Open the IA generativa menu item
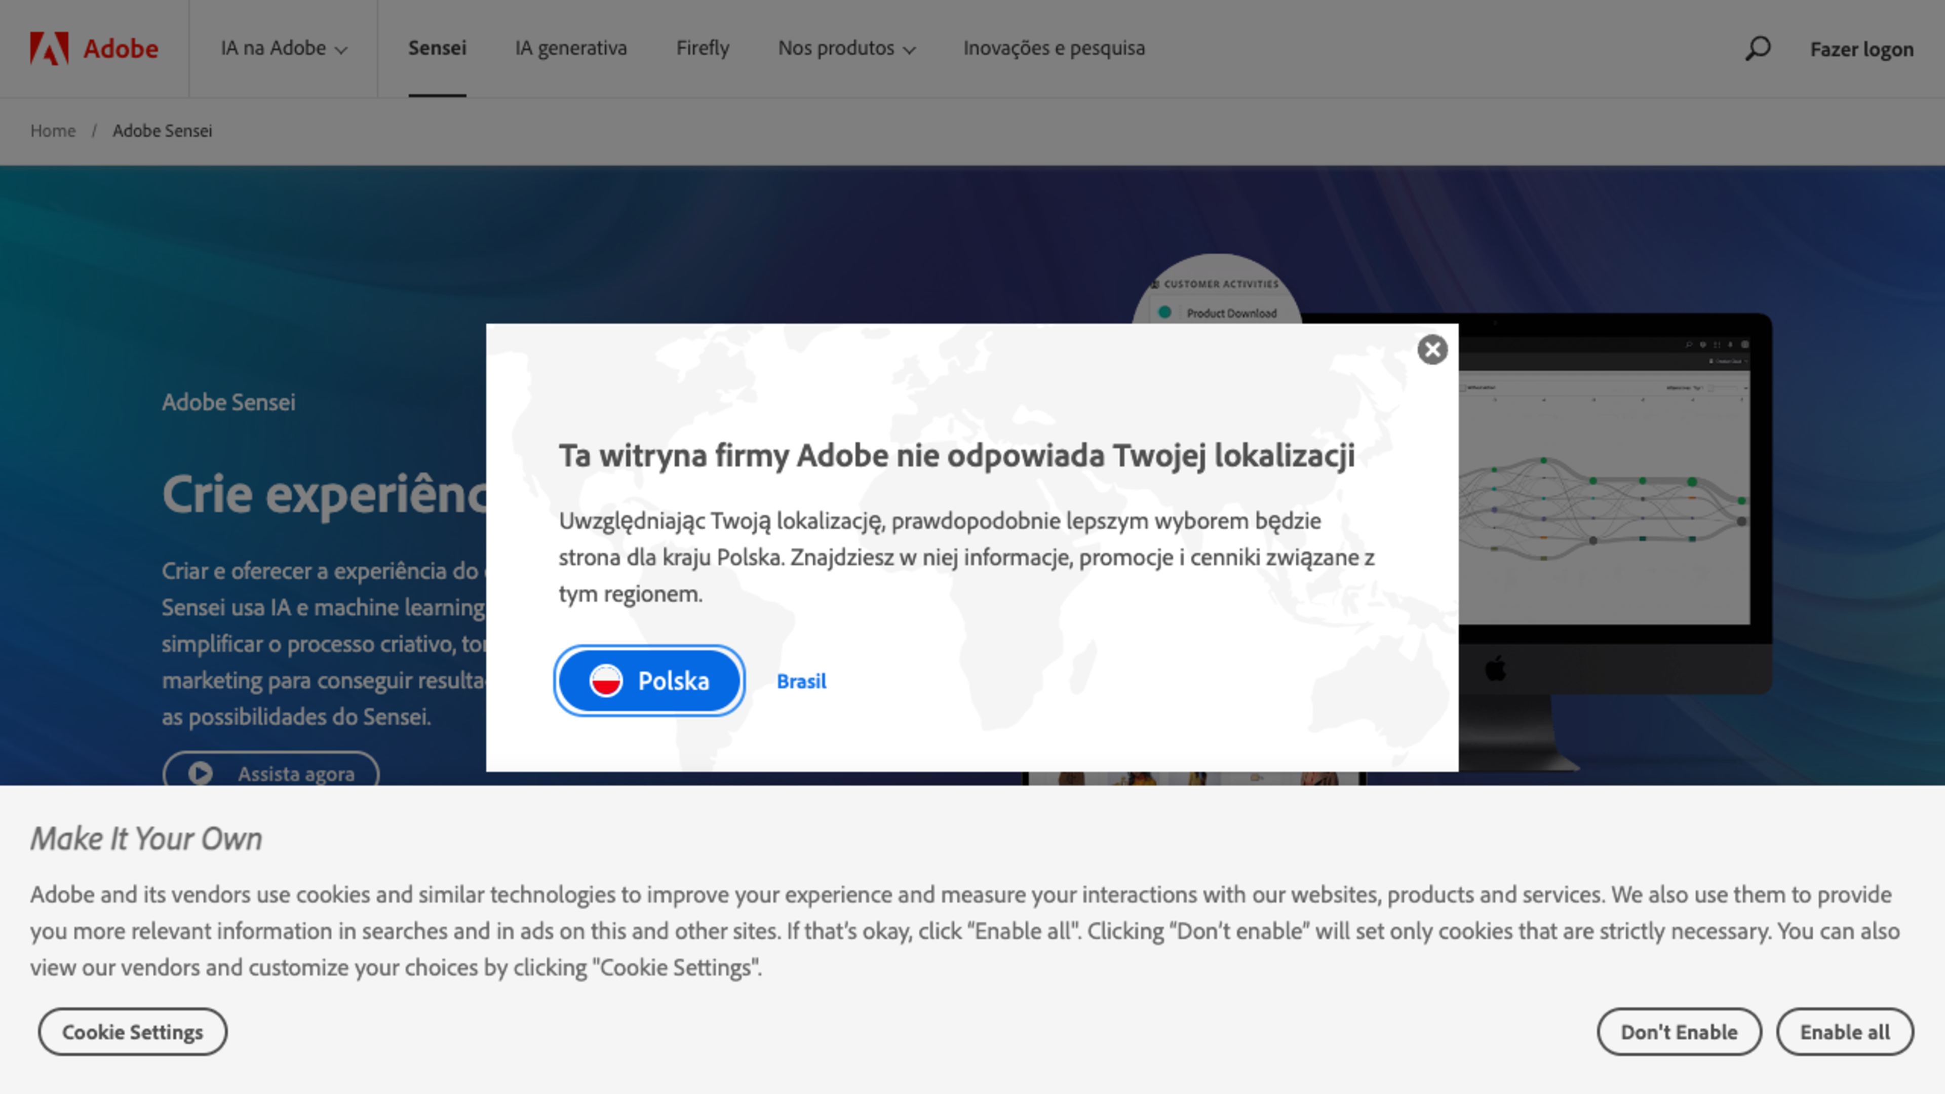Screen dimensions: 1945x1094 571,48
